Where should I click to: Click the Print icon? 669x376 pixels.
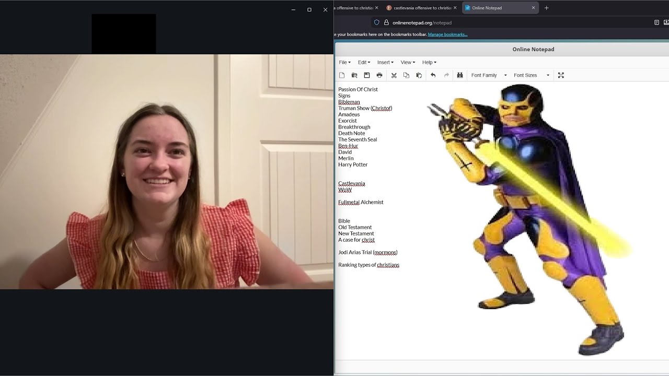click(x=379, y=75)
